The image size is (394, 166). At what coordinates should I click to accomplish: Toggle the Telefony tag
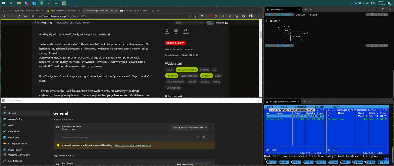point(192,82)
